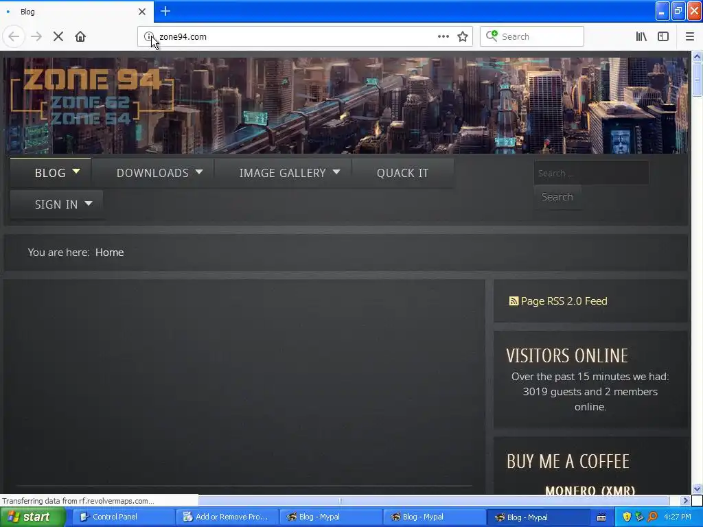Switch to Control Panel taskbar window

coord(124,517)
